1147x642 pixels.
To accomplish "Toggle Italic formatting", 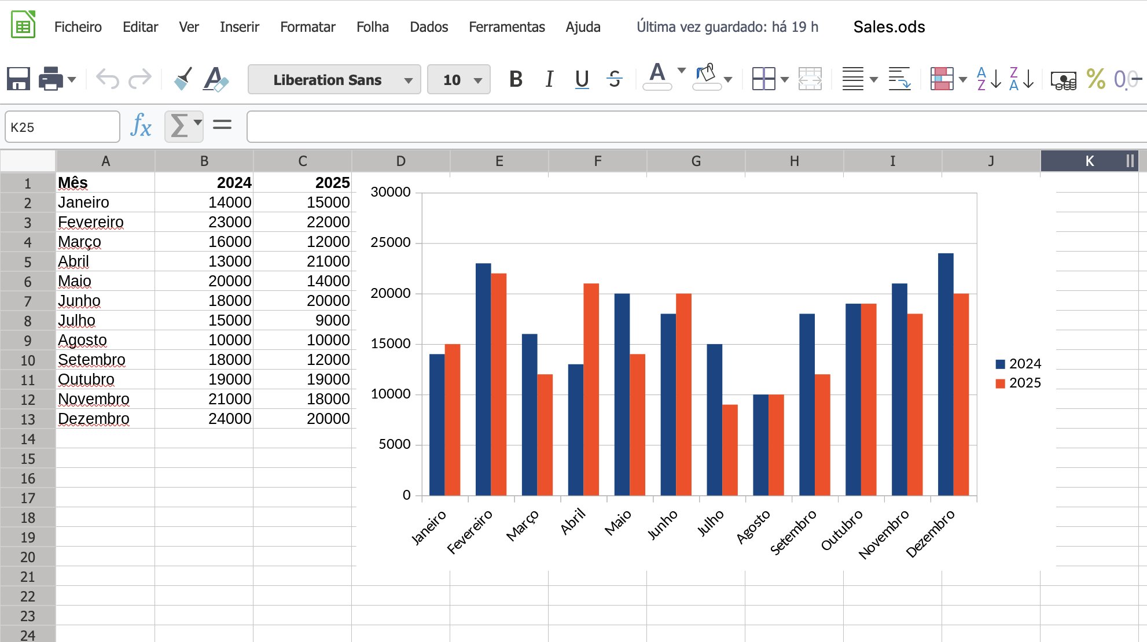I will coord(549,79).
